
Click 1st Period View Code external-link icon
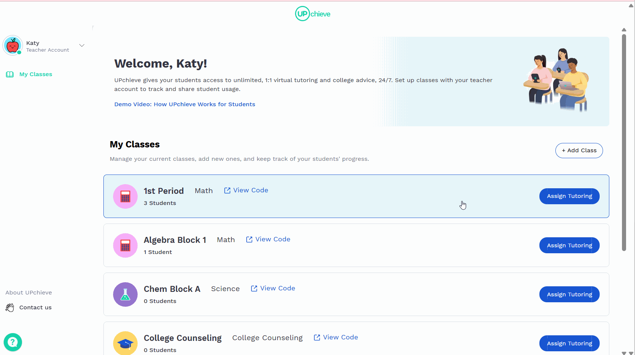(227, 190)
